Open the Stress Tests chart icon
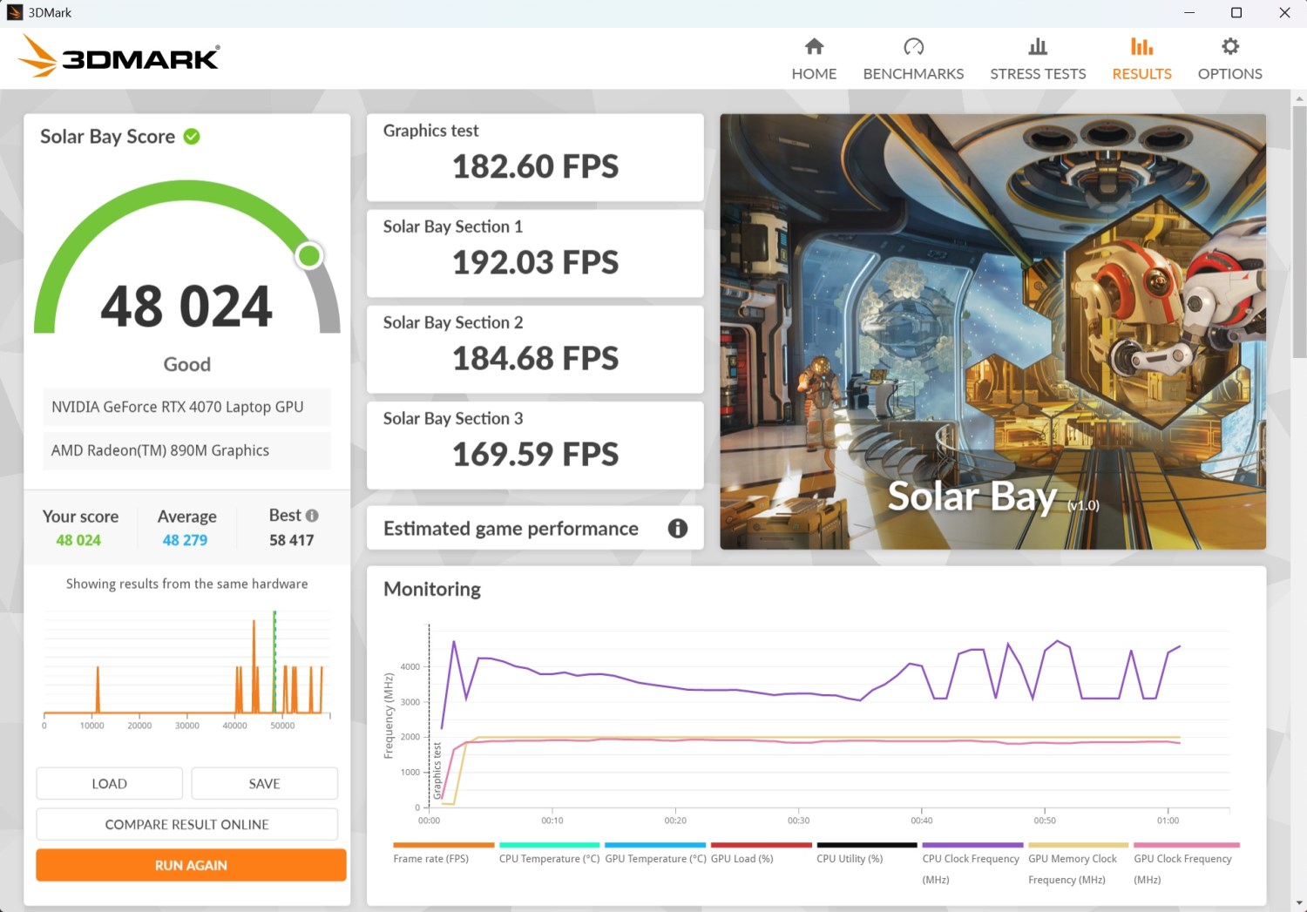 (1038, 46)
